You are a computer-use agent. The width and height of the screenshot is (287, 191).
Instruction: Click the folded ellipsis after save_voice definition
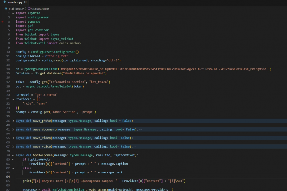tap(135, 146)
